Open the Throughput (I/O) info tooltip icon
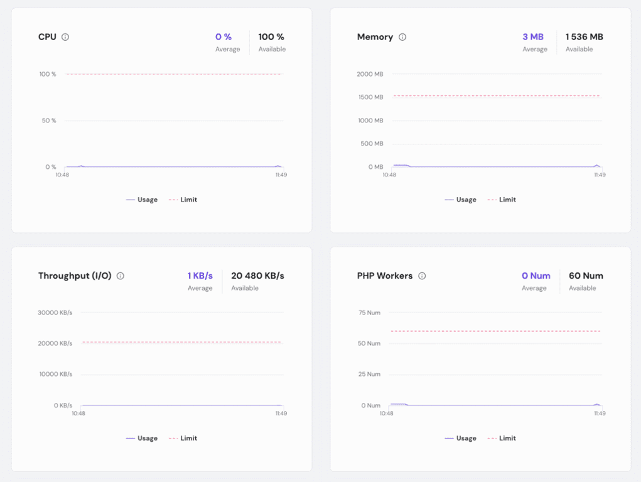The width and height of the screenshot is (641, 482). coord(119,276)
